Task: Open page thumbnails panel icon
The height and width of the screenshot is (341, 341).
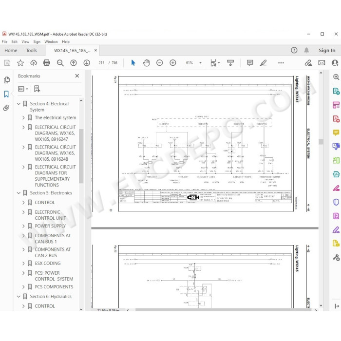Action: pos(7,80)
